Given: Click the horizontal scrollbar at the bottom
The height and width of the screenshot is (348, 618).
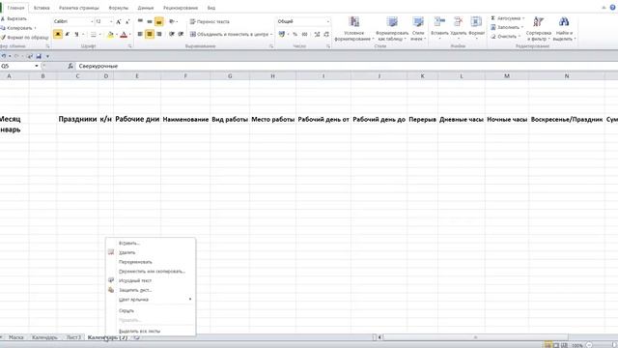Looking at the screenshot, I should (x=475, y=337).
